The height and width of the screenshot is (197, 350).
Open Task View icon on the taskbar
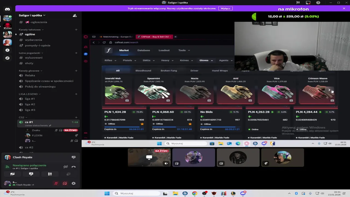[165, 193]
